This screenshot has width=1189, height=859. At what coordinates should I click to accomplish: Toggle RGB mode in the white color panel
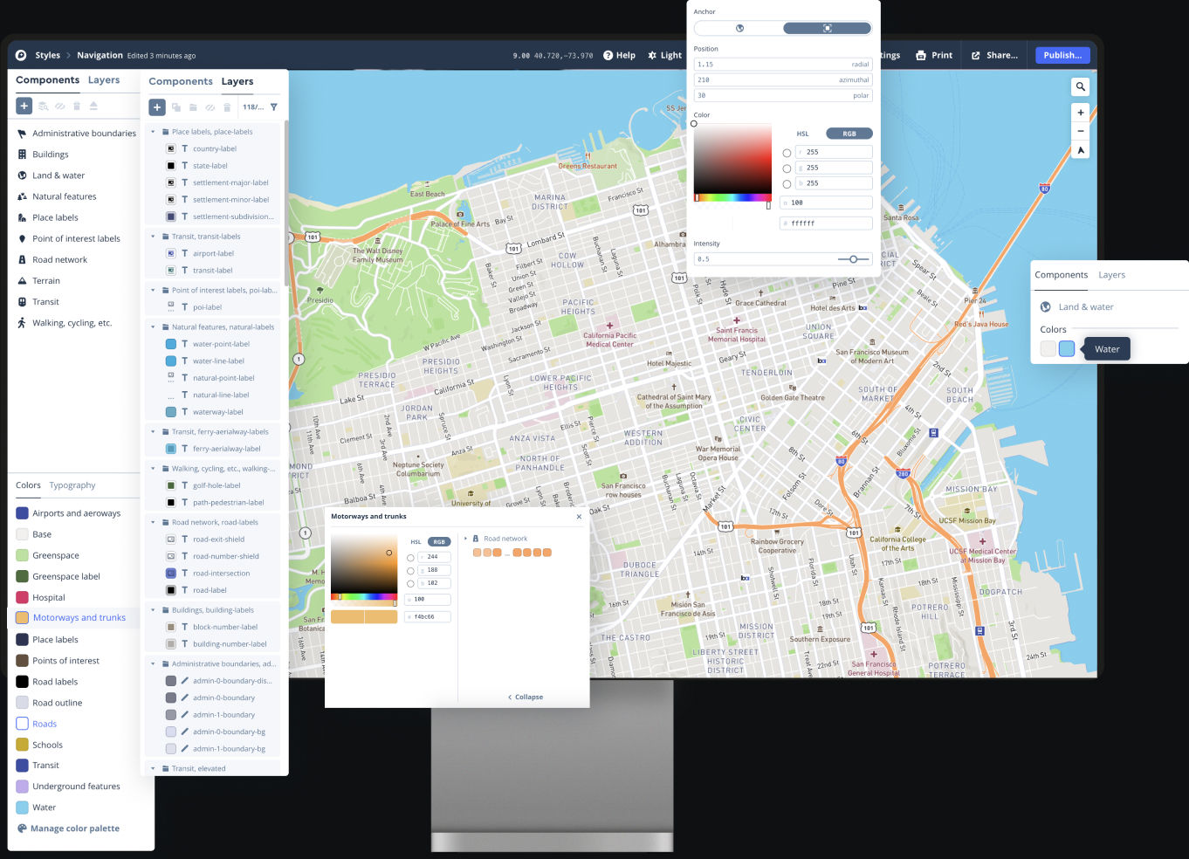(x=848, y=133)
